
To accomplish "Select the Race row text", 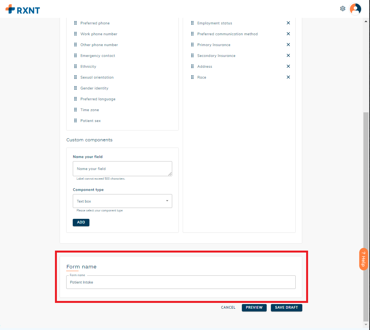I will click(x=202, y=77).
